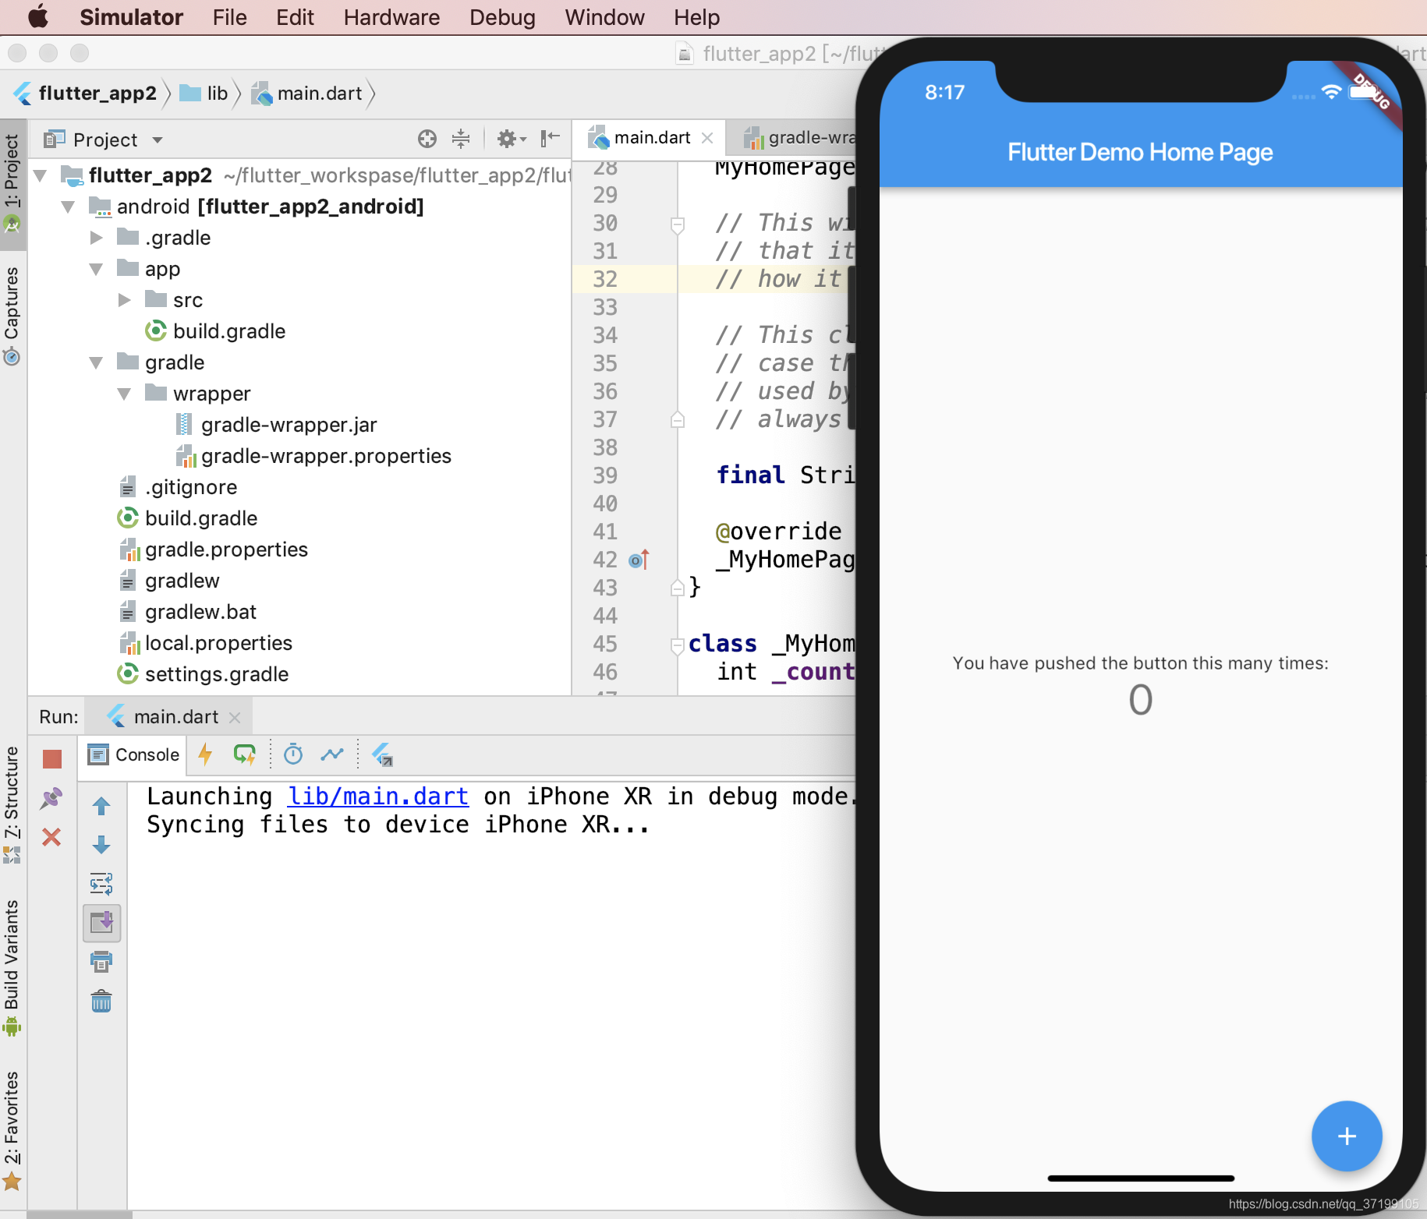Open Project panel gear settings
Viewport: 1427px width, 1219px height.
(x=512, y=139)
